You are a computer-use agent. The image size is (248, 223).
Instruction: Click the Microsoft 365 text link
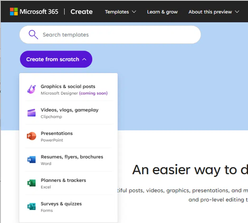pyautogui.click(x=39, y=12)
